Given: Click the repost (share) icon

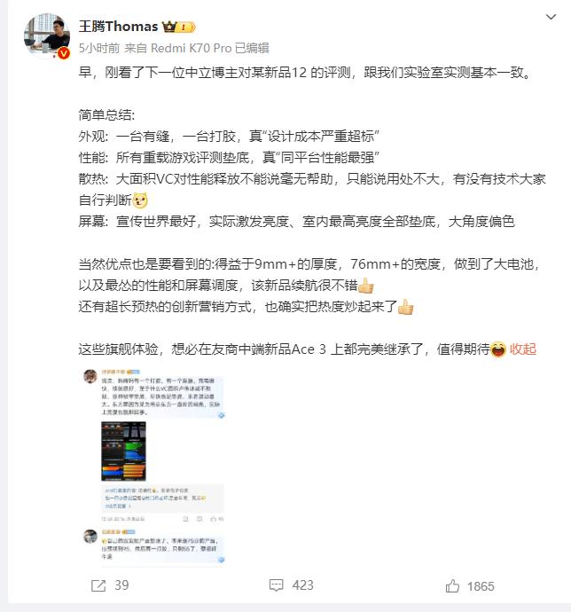Looking at the screenshot, I should [98, 585].
